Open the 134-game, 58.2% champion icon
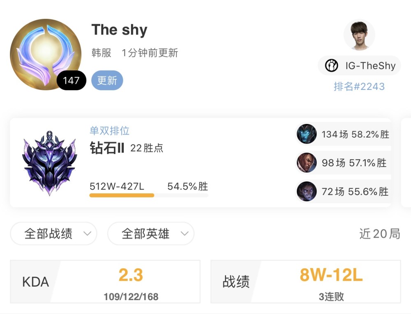Viewport: 411px width, 314px height. click(x=307, y=134)
